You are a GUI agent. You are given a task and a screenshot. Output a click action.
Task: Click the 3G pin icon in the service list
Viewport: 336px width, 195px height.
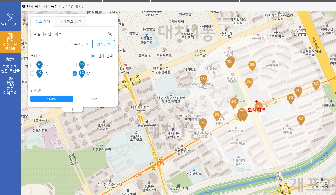tap(82, 65)
